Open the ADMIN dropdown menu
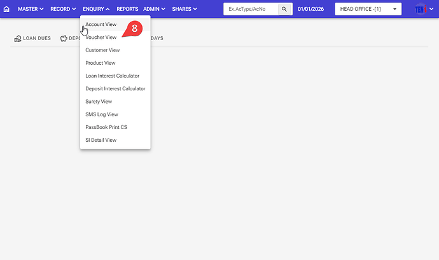The height and width of the screenshot is (260, 439). click(x=154, y=10)
